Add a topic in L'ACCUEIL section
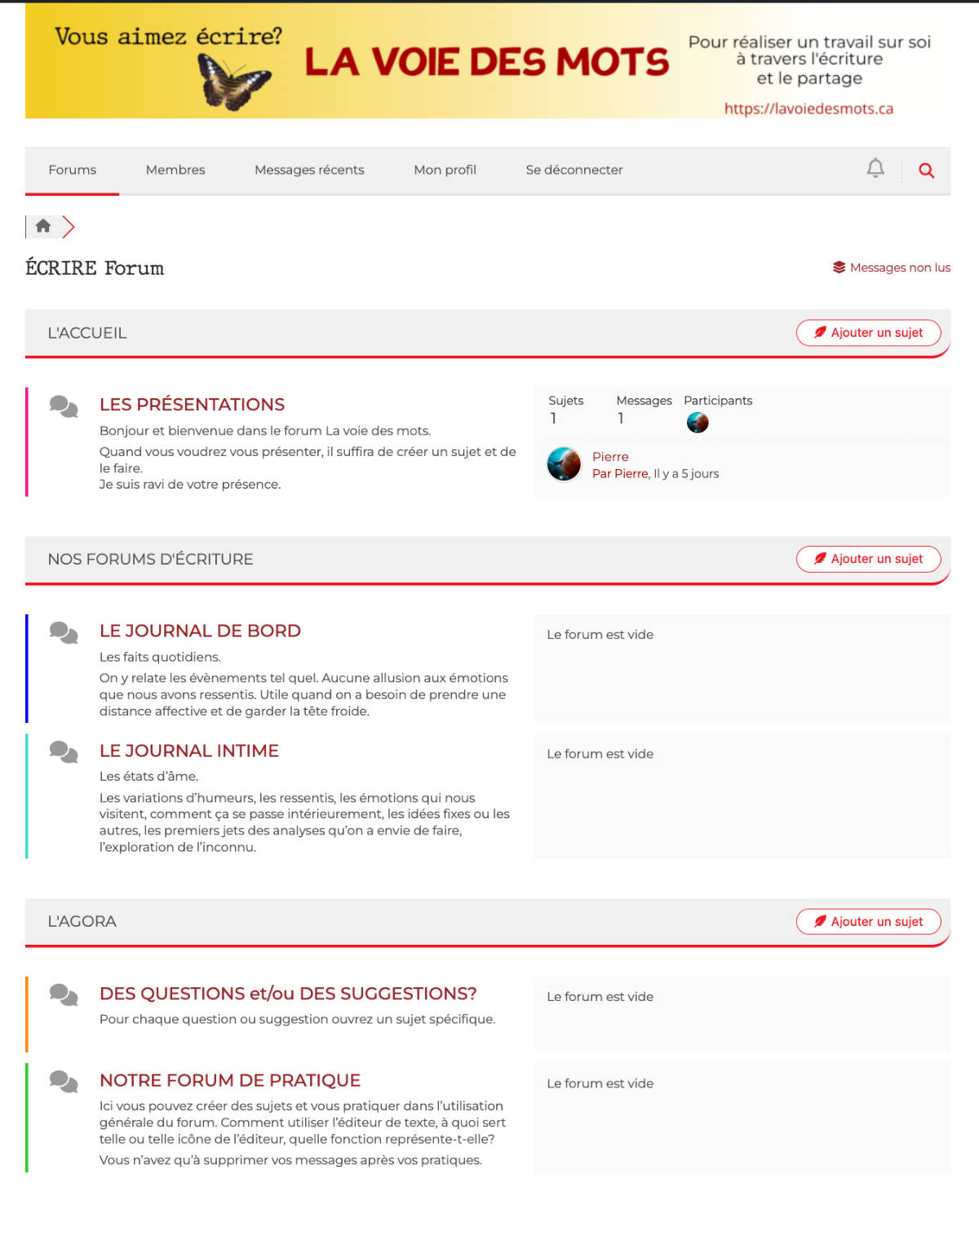Viewport: 979px width, 1236px height. (x=869, y=333)
